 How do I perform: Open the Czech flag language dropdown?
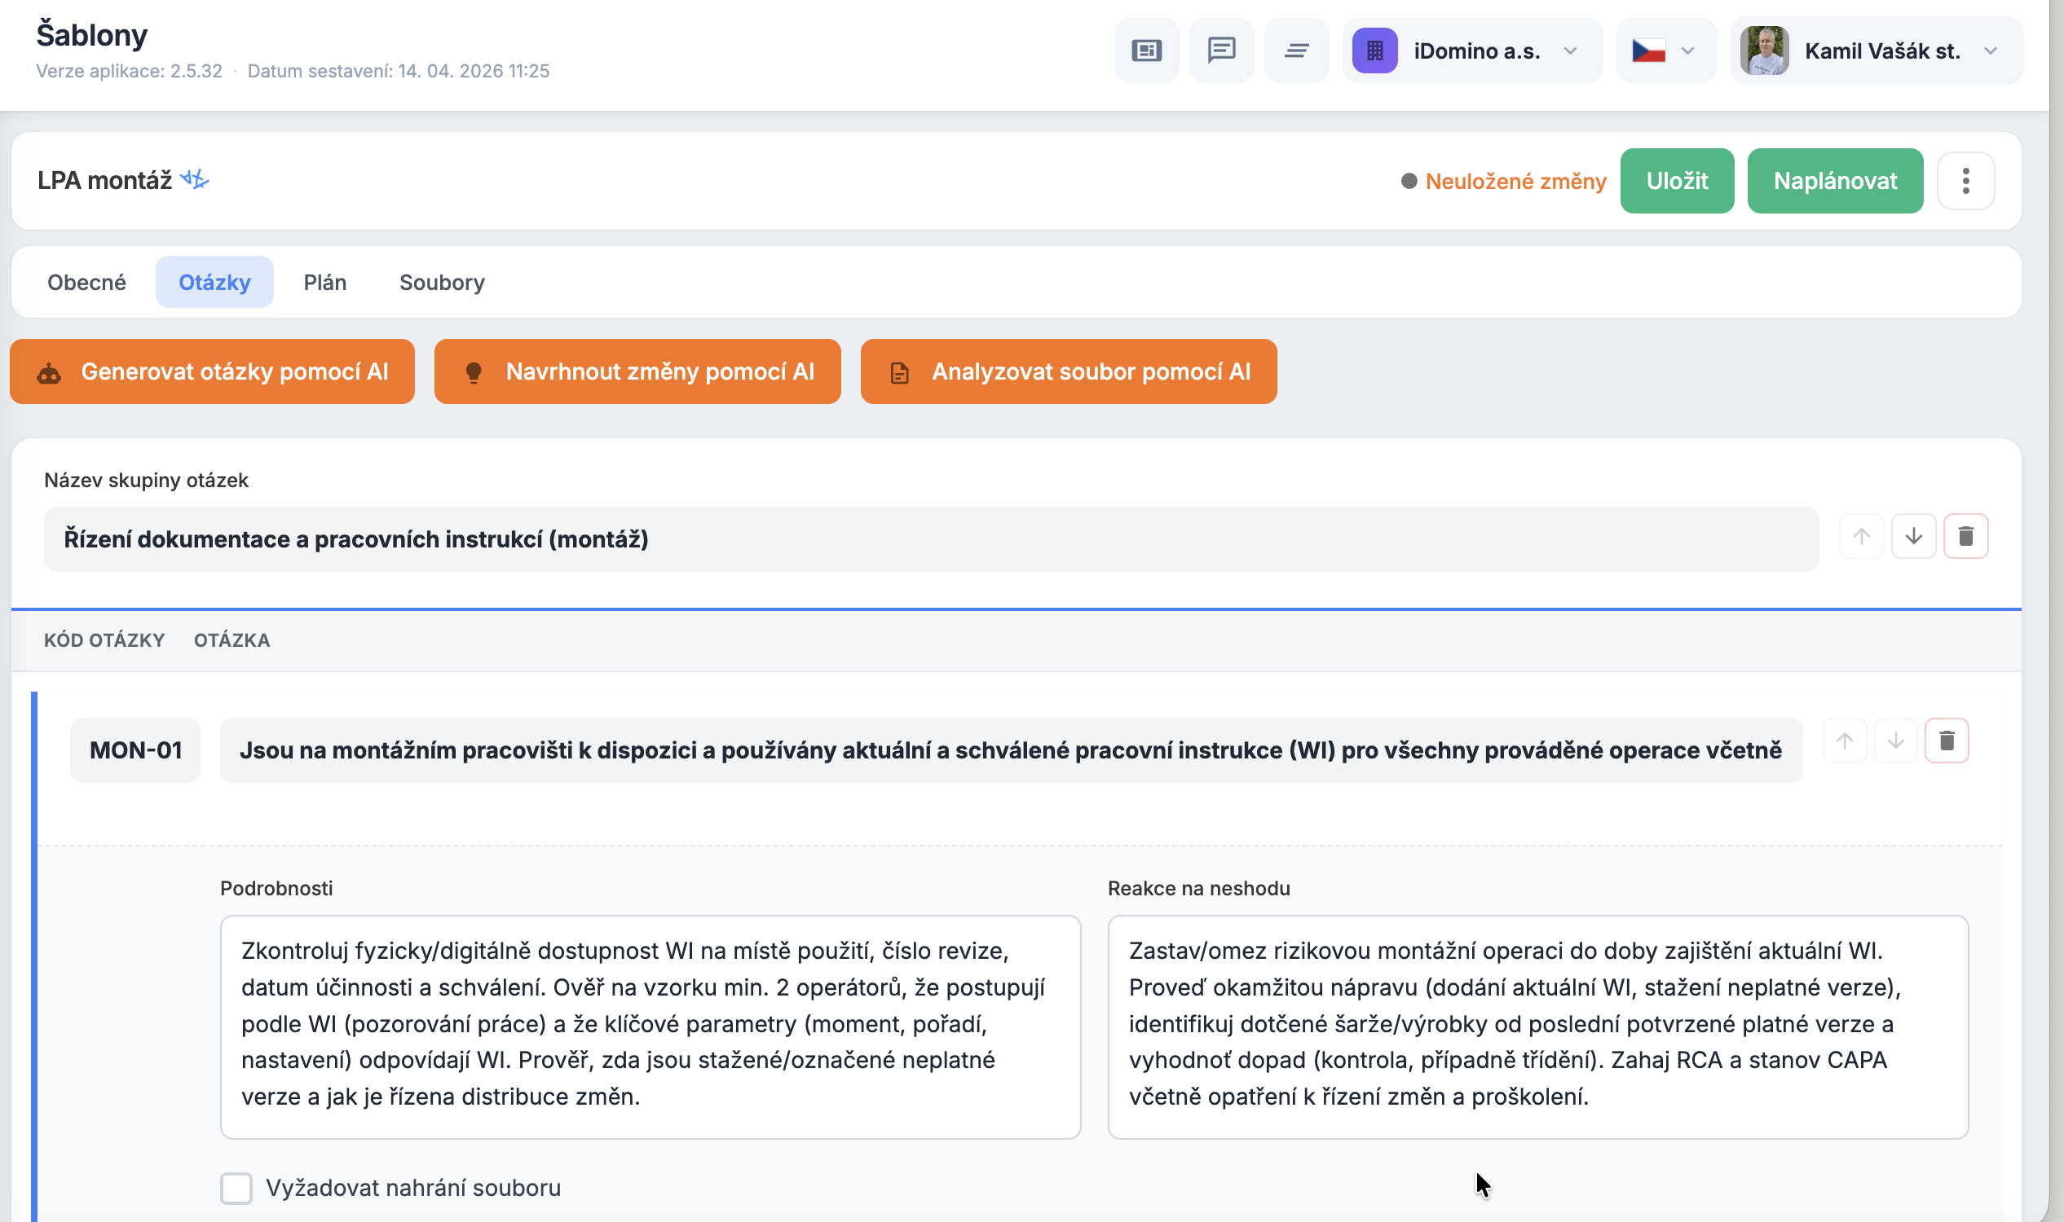point(1666,51)
